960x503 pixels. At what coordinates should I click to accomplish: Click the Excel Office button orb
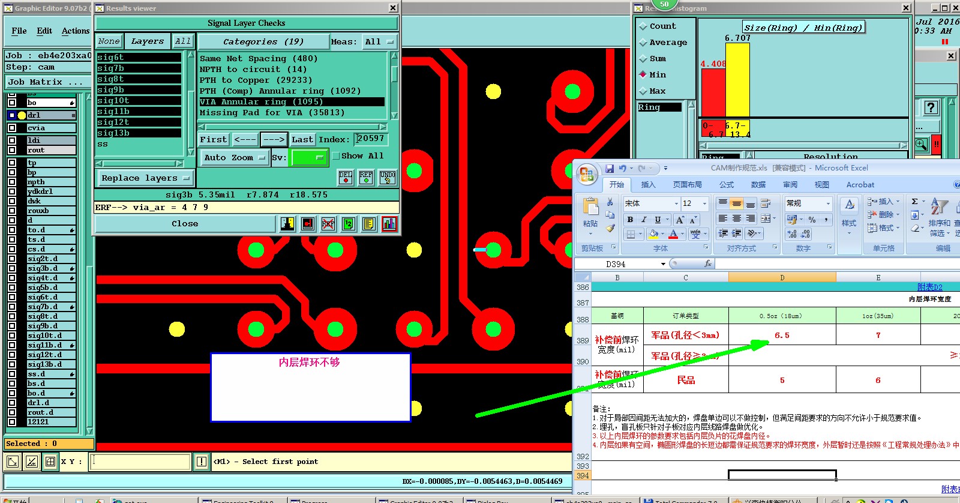587,175
